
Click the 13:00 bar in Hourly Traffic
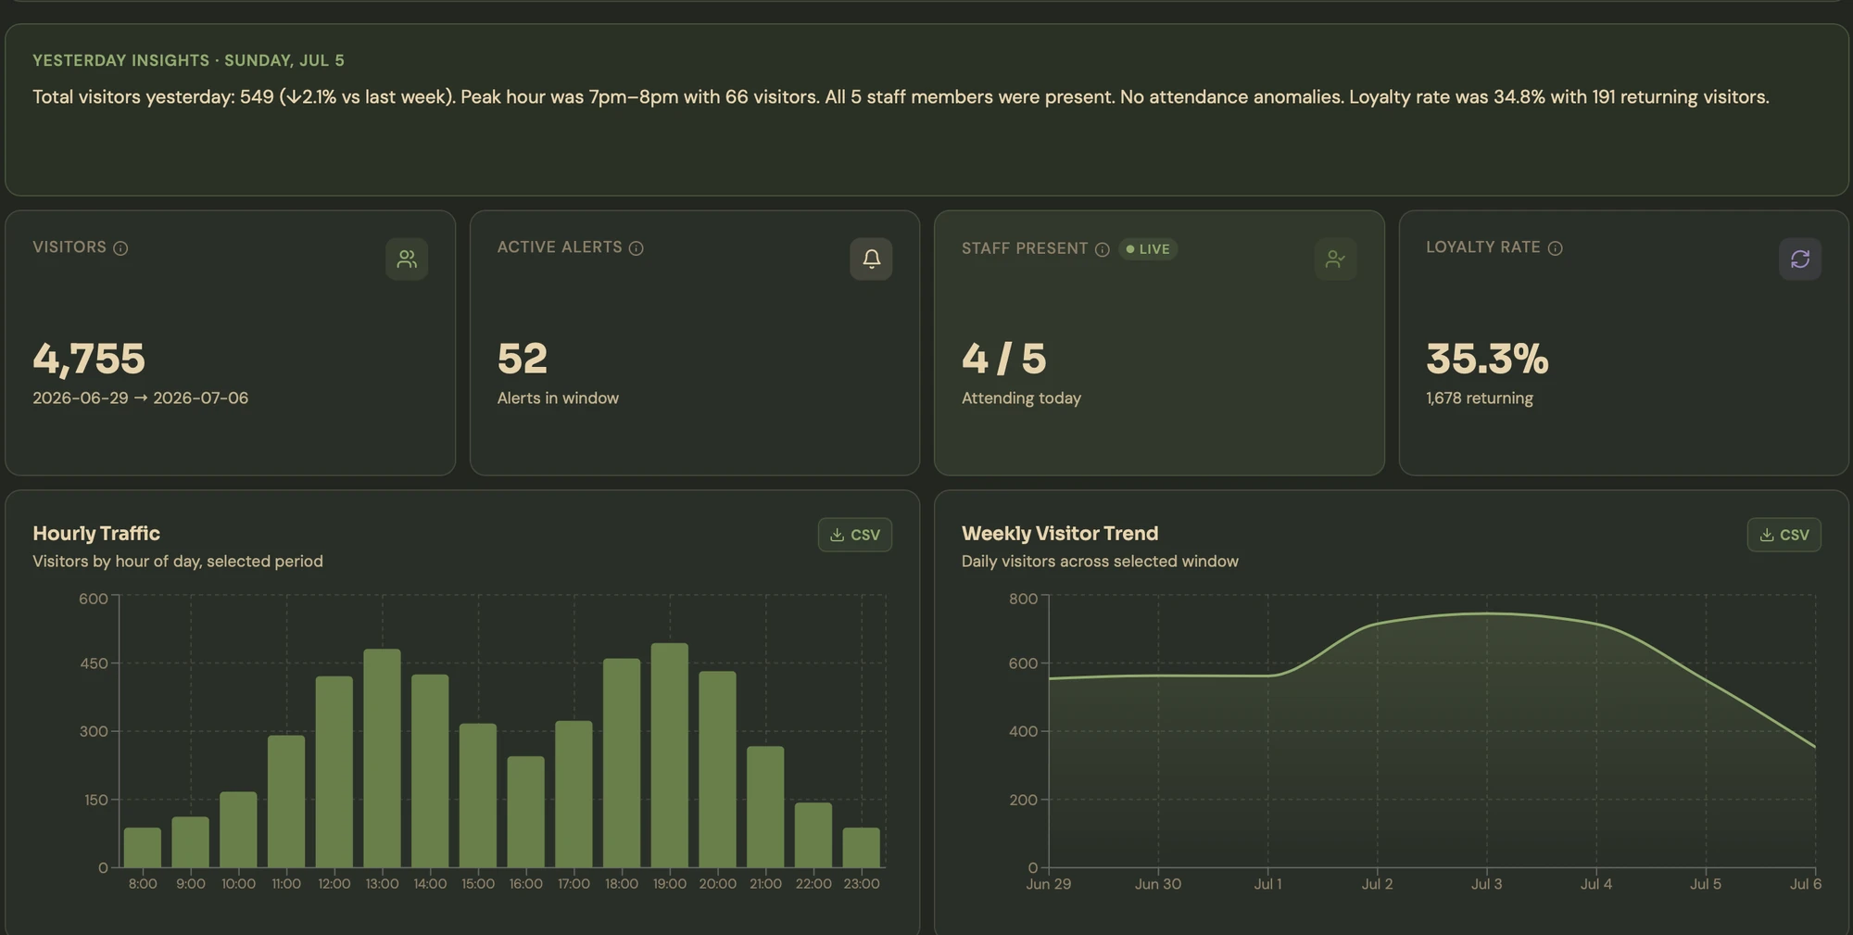coord(382,758)
